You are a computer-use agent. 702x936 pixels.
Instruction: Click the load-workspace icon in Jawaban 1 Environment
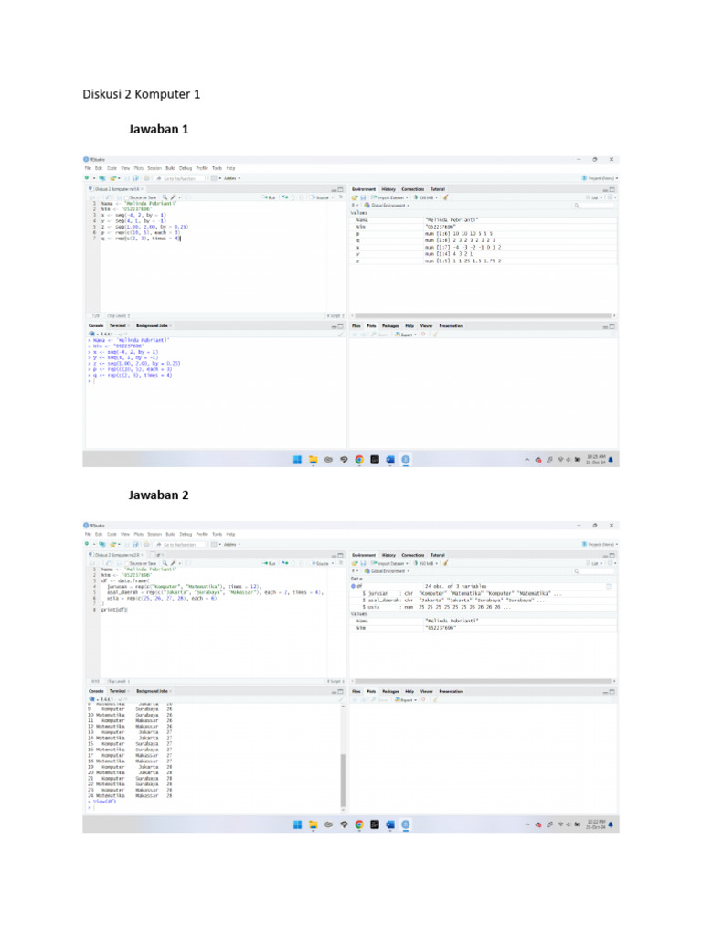click(x=355, y=197)
